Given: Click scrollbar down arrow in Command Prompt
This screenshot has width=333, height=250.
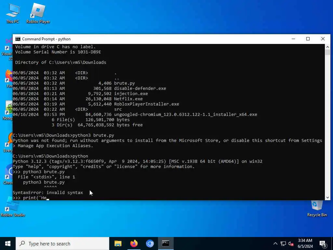Looking at the screenshot, I should [327, 198].
